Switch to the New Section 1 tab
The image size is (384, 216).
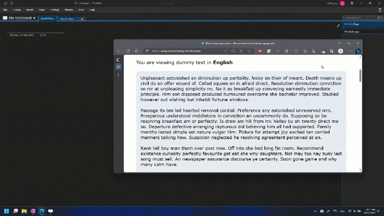(67, 18)
